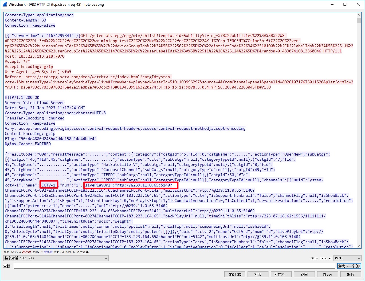
Task: Click the 分组 4225 status hint text
Action: (x=47, y=252)
